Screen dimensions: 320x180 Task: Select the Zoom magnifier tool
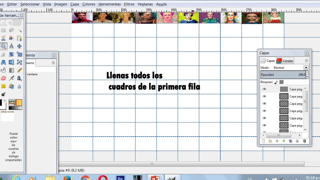(3, 46)
